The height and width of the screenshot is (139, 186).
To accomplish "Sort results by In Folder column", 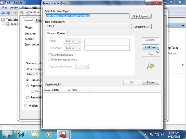I will click(78, 90).
